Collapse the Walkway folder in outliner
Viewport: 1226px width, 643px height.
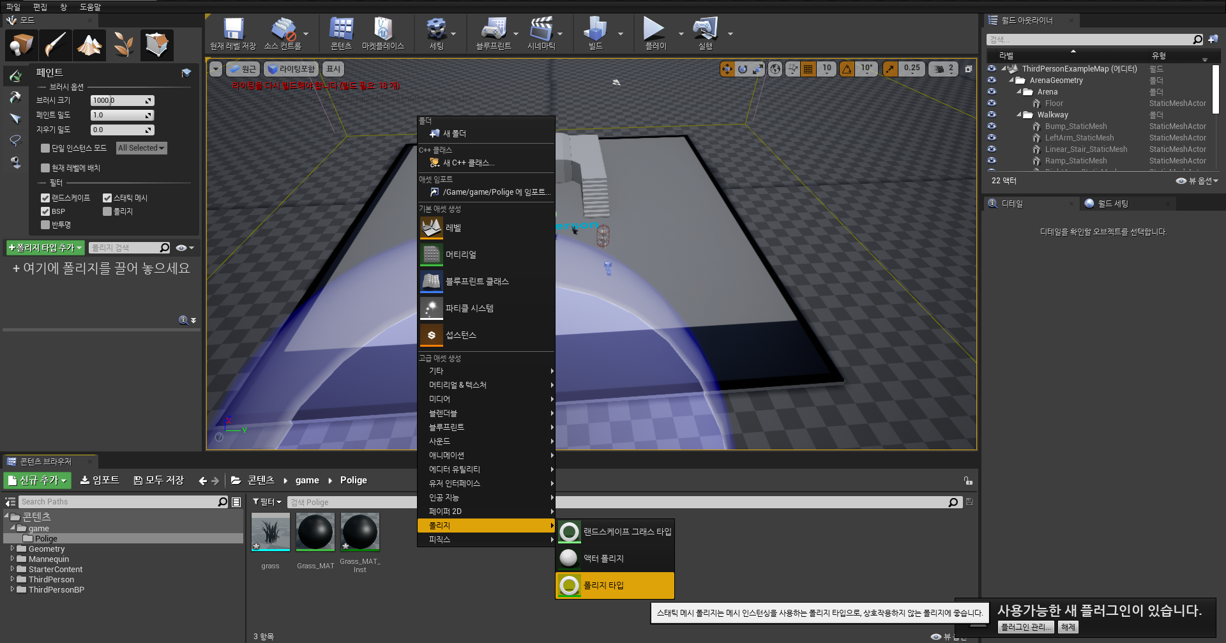tap(1019, 115)
